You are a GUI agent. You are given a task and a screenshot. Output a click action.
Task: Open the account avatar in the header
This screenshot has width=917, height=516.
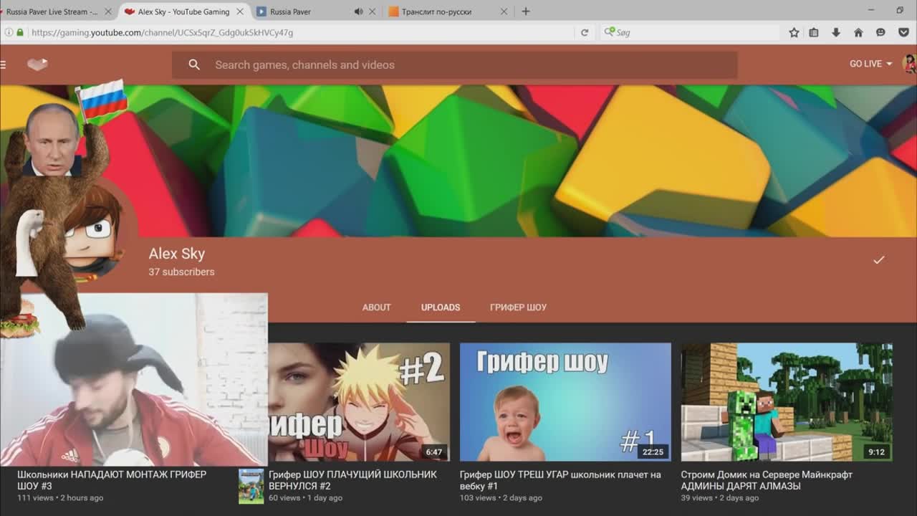tap(910, 64)
